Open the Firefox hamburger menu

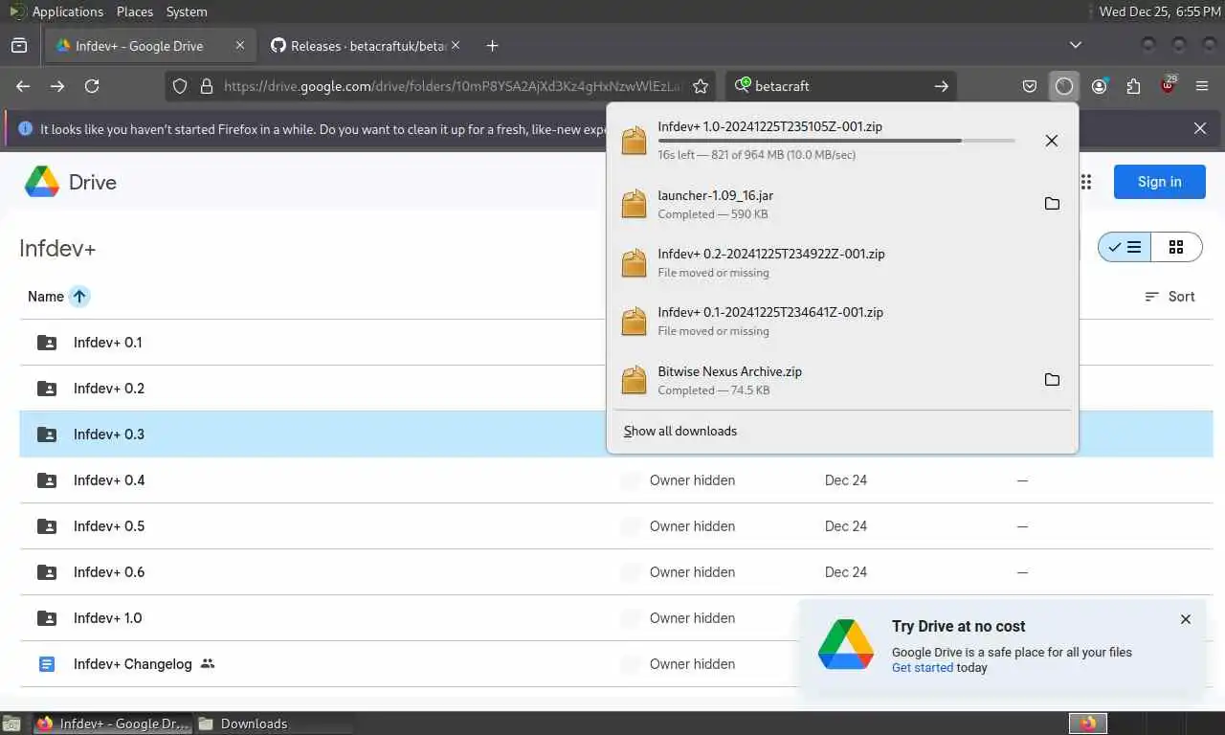coord(1202,86)
